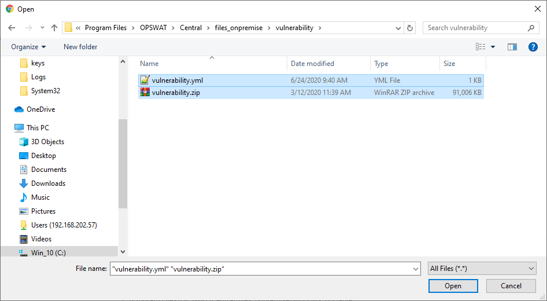Select OneDrive in navigation pane
This screenshot has height=301, width=547.
point(41,109)
